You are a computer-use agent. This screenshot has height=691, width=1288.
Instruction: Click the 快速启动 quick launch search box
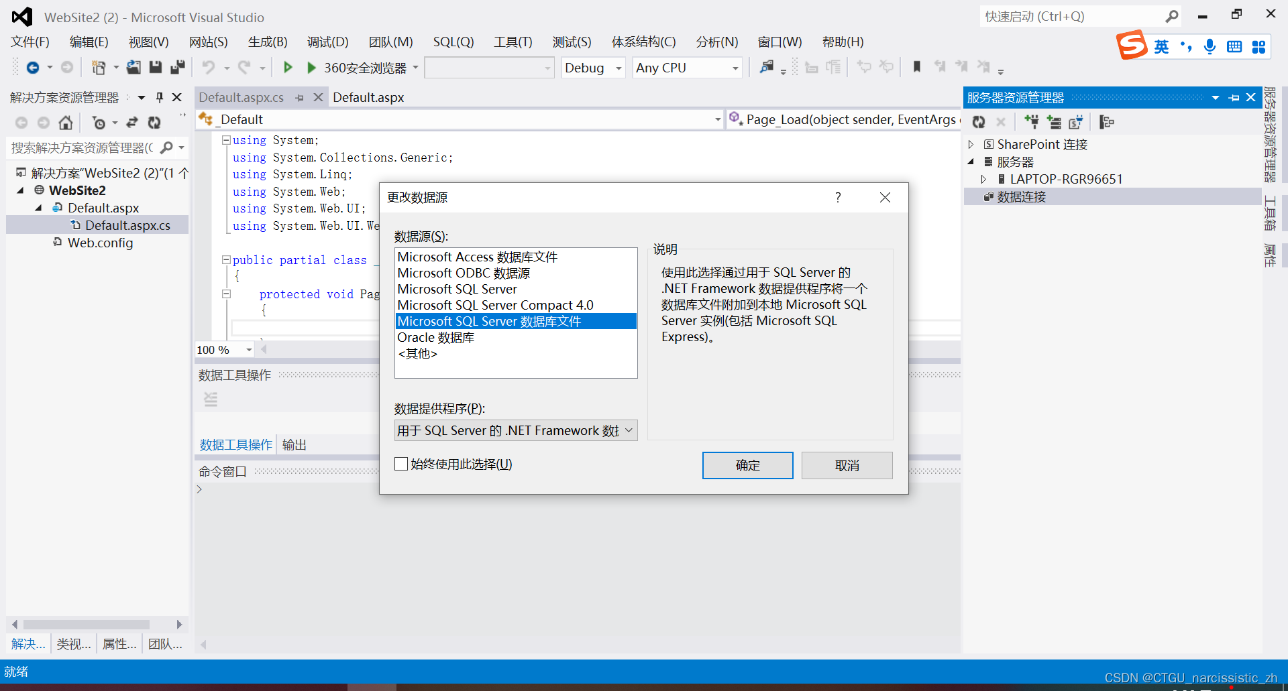1080,16
